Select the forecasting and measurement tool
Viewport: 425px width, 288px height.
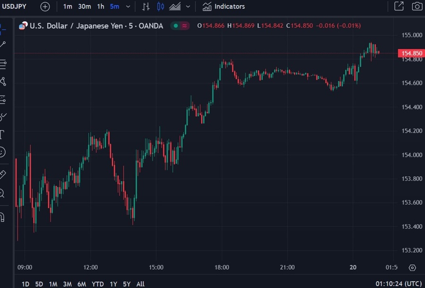point(3,99)
